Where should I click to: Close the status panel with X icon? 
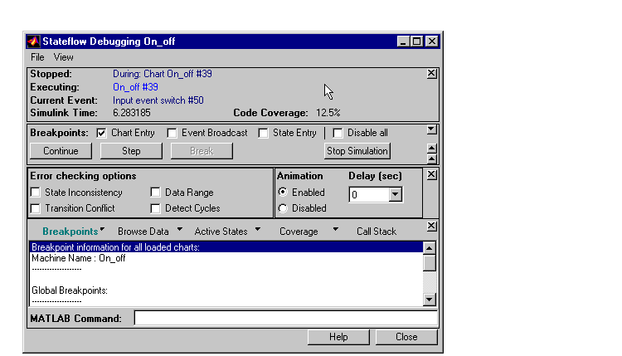coord(431,74)
